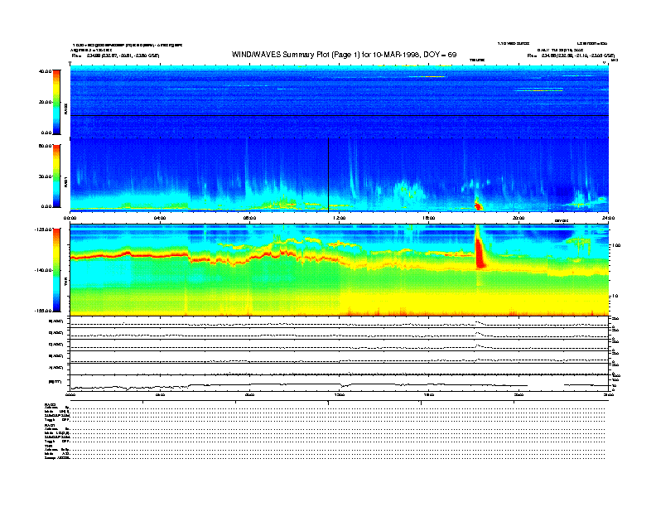
Task: Click the RAD1 color scale bar
Action: 56,176
